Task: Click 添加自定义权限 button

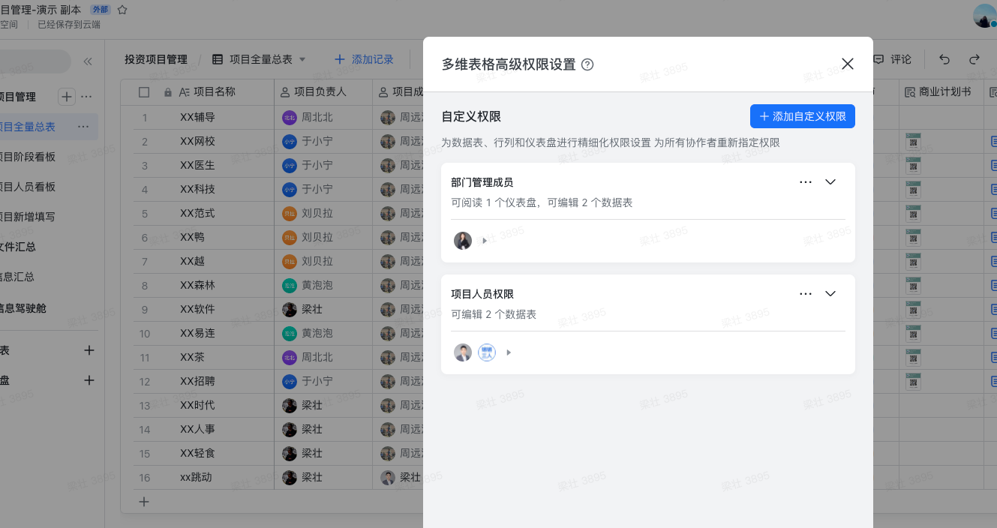Action: 802,116
